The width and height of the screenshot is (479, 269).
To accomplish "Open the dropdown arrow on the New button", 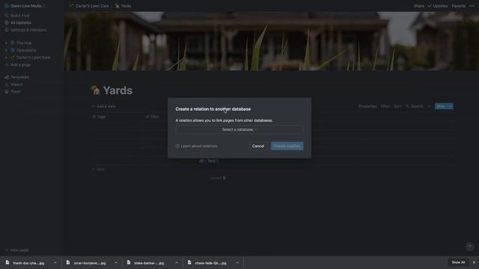I will (450, 106).
